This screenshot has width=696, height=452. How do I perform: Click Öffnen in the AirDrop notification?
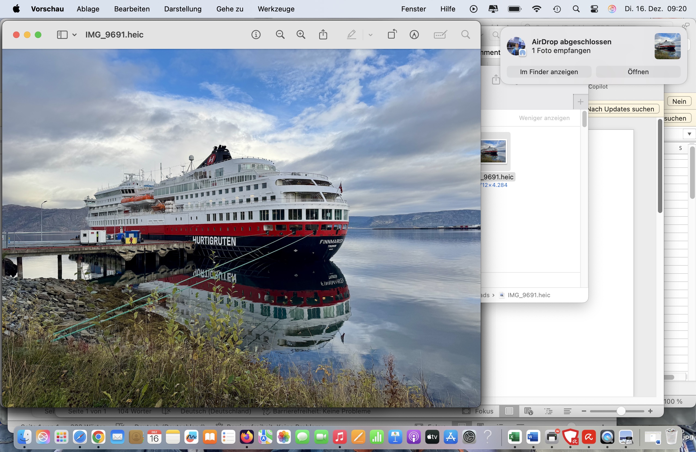(x=638, y=72)
